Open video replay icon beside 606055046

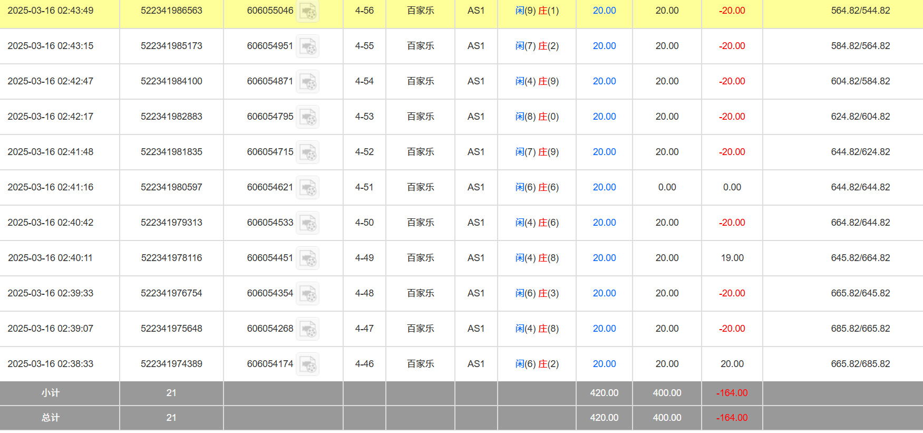tap(307, 11)
